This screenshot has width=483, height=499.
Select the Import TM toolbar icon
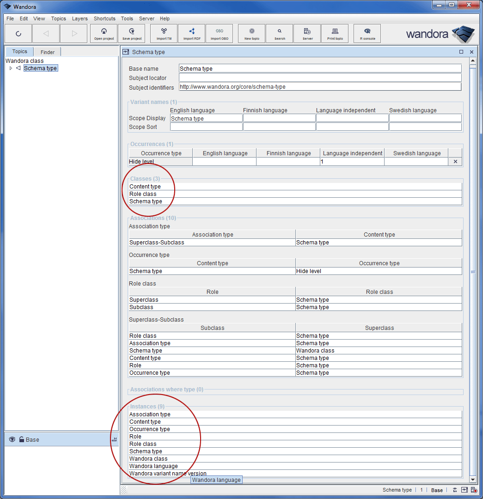pyautogui.click(x=164, y=33)
